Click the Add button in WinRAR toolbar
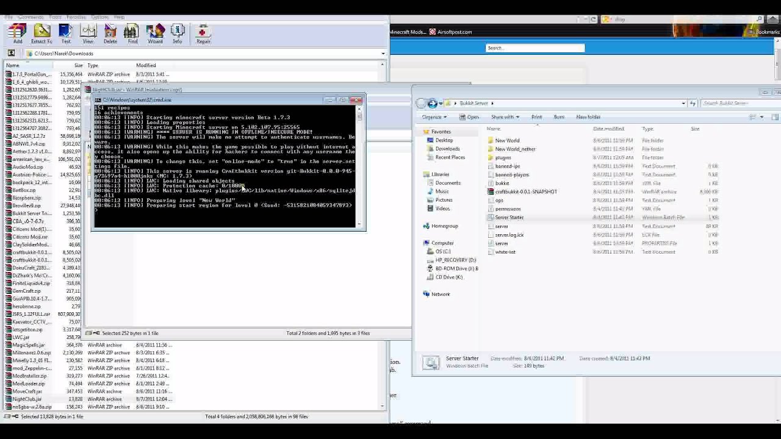 pos(18,34)
